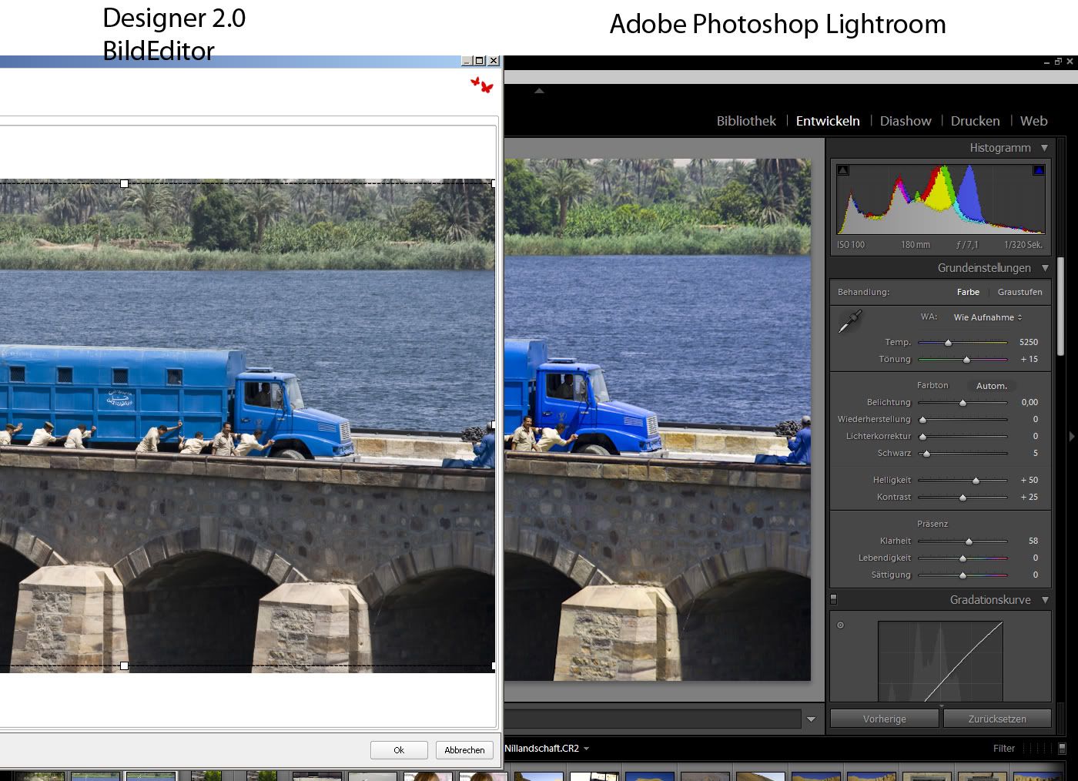Click the Vorherige button

[x=885, y=719]
